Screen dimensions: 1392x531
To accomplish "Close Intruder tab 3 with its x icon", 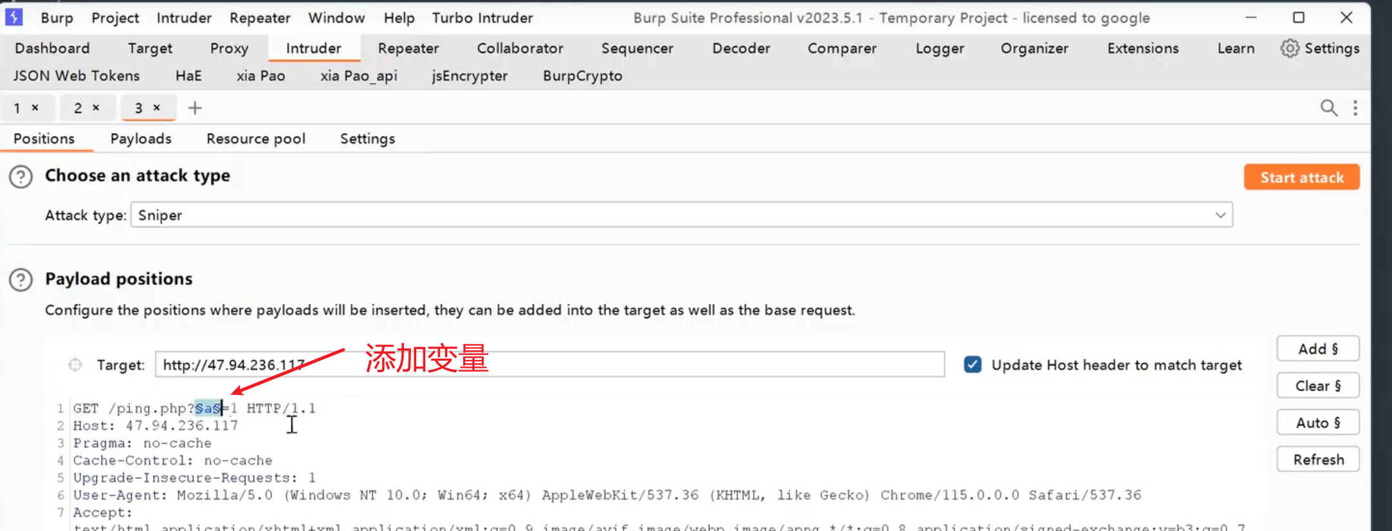I will click(x=156, y=108).
